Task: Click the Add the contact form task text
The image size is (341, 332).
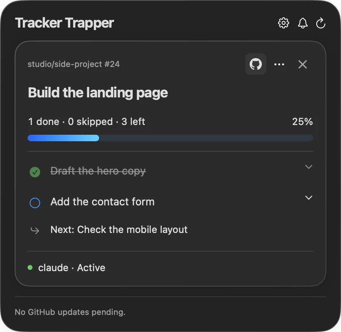Action: pos(102,202)
